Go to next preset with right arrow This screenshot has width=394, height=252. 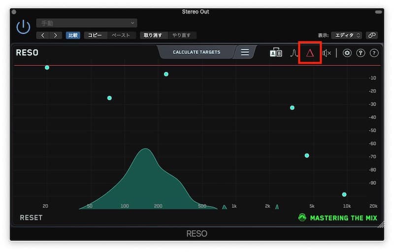pyautogui.click(x=56, y=35)
